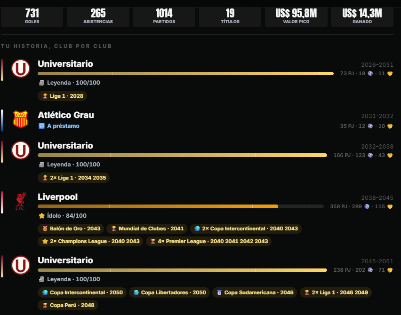Click the 731 Goles stat card
The image size is (401, 315).
tap(32, 17)
